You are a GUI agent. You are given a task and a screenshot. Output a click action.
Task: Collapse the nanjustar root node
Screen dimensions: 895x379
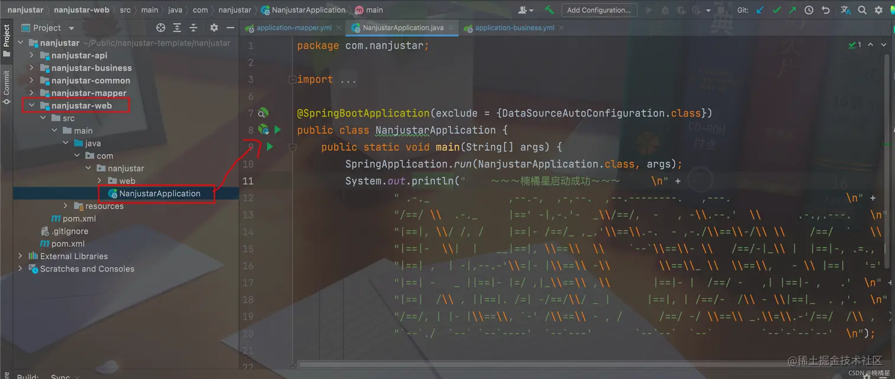coord(21,43)
